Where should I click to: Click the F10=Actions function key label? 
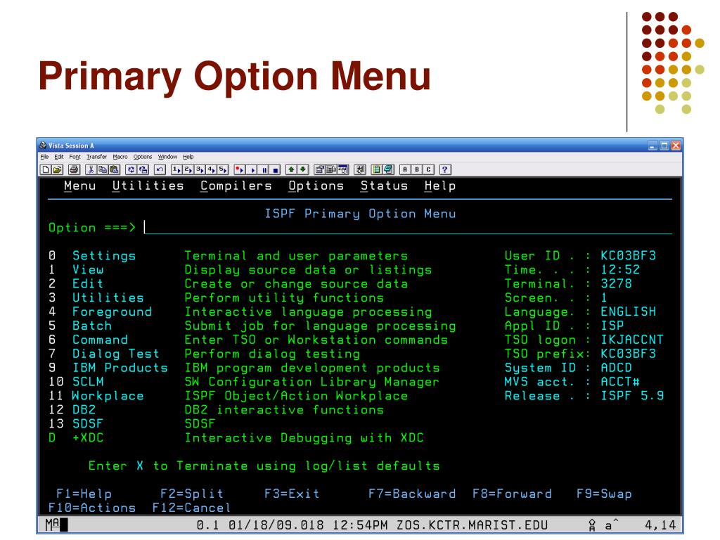click(x=92, y=508)
